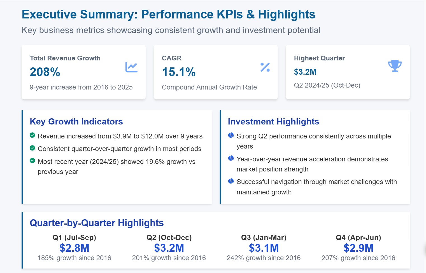Click green checkmark beside Revenue increased bullet
This screenshot has height=273, width=426.
(32, 135)
